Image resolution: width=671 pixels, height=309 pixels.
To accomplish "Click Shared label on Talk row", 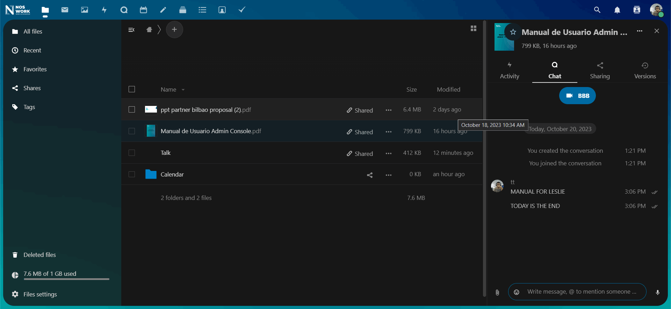I will point(360,153).
